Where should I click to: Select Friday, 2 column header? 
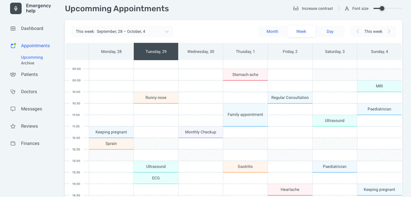point(290,51)
